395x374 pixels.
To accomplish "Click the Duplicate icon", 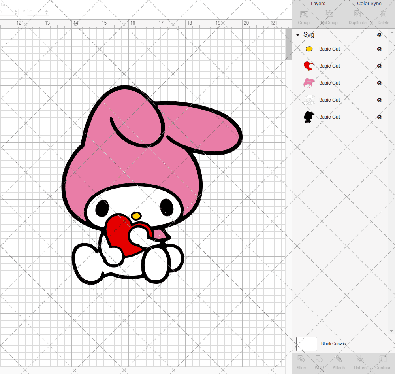I will pyautogui.click(x=357, y=14).
